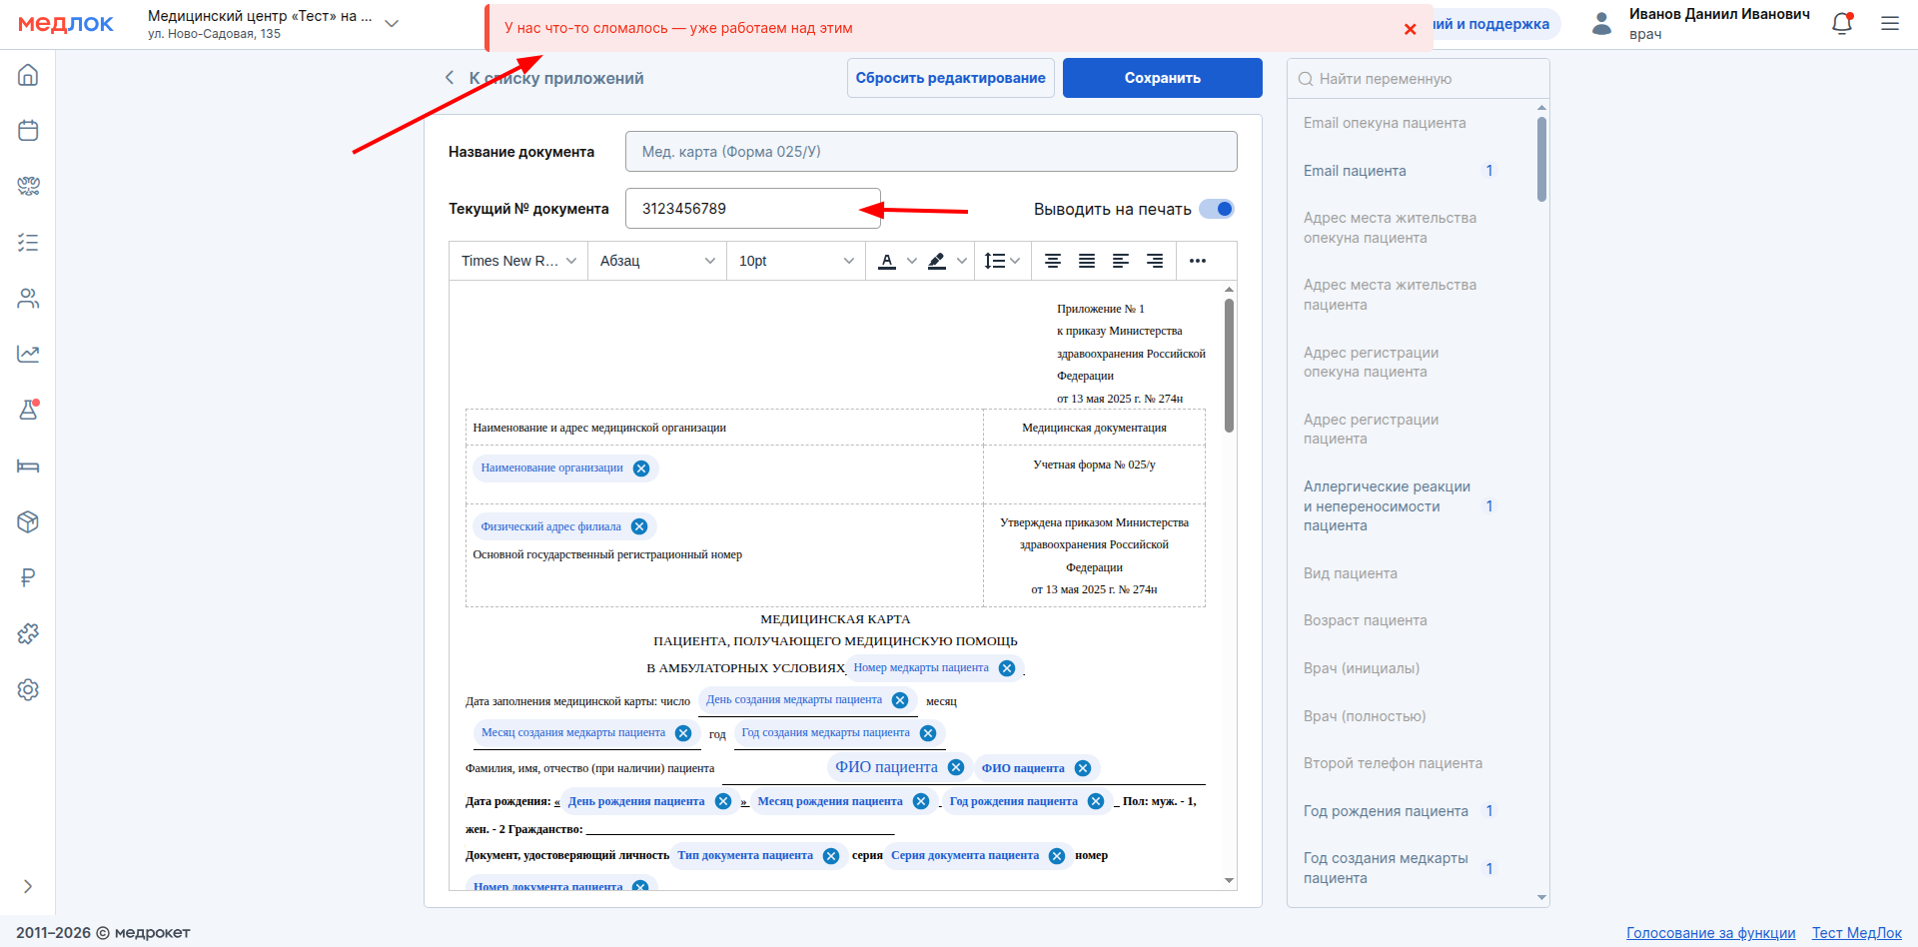This screenshot has width=1918, height=947.
Task: Open the 10pt font size dropdown
Action: [x=795, y=261]
